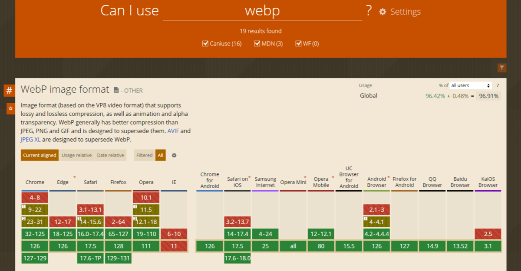Click Android Browser 4.2-4.4.4 cell
The image size is (521, 271).
377,234
